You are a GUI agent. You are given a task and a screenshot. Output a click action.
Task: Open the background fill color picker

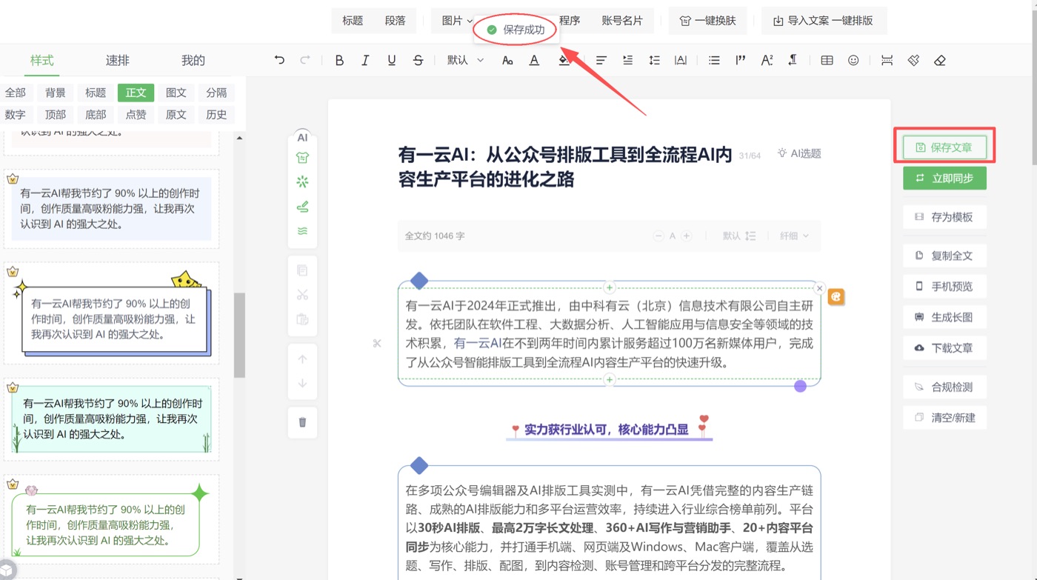click(x=564, y=61)
